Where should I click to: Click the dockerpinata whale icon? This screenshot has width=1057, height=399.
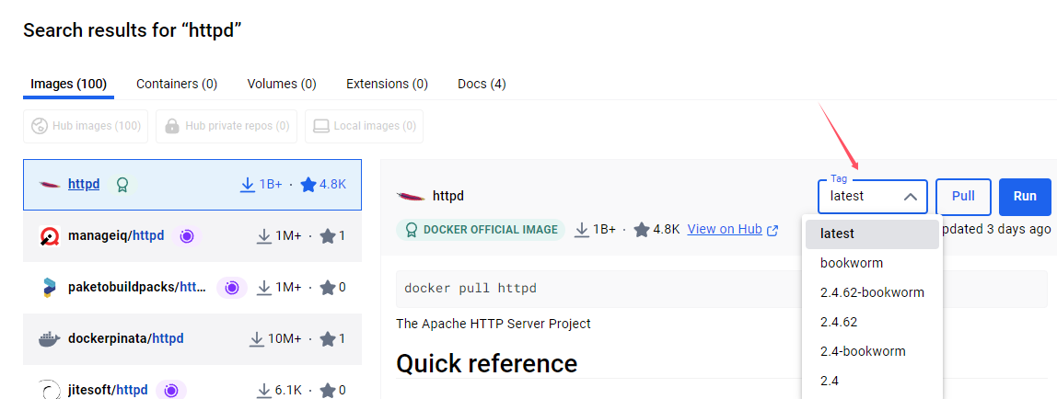[49, 339]
